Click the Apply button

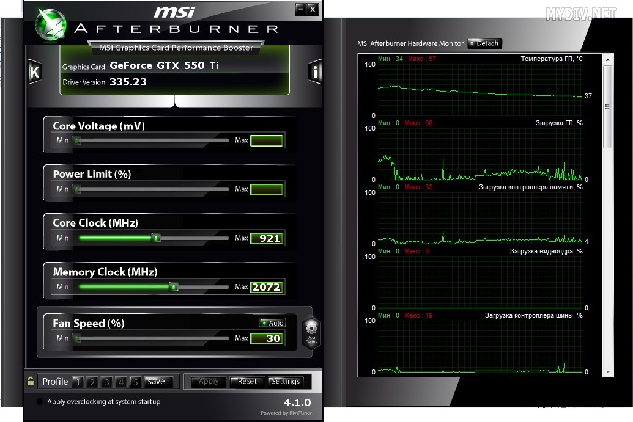[209, 381]
